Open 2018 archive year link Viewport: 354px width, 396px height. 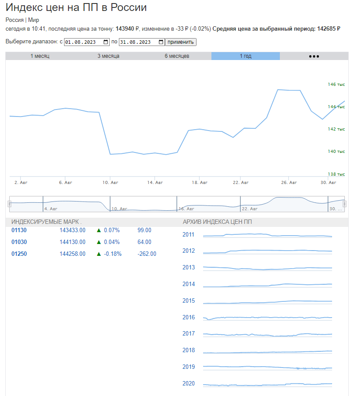(189, 350)
